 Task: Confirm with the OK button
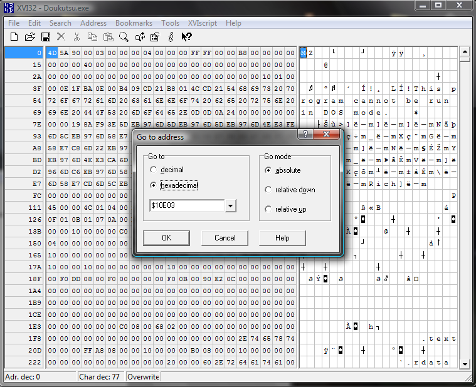click(166, 238)
